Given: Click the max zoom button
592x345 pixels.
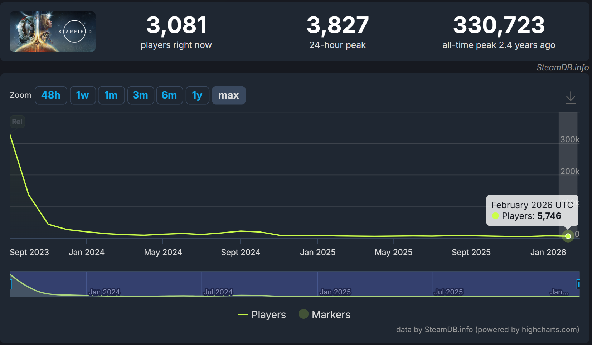Looking at the screenshot, I should (229, 95).
